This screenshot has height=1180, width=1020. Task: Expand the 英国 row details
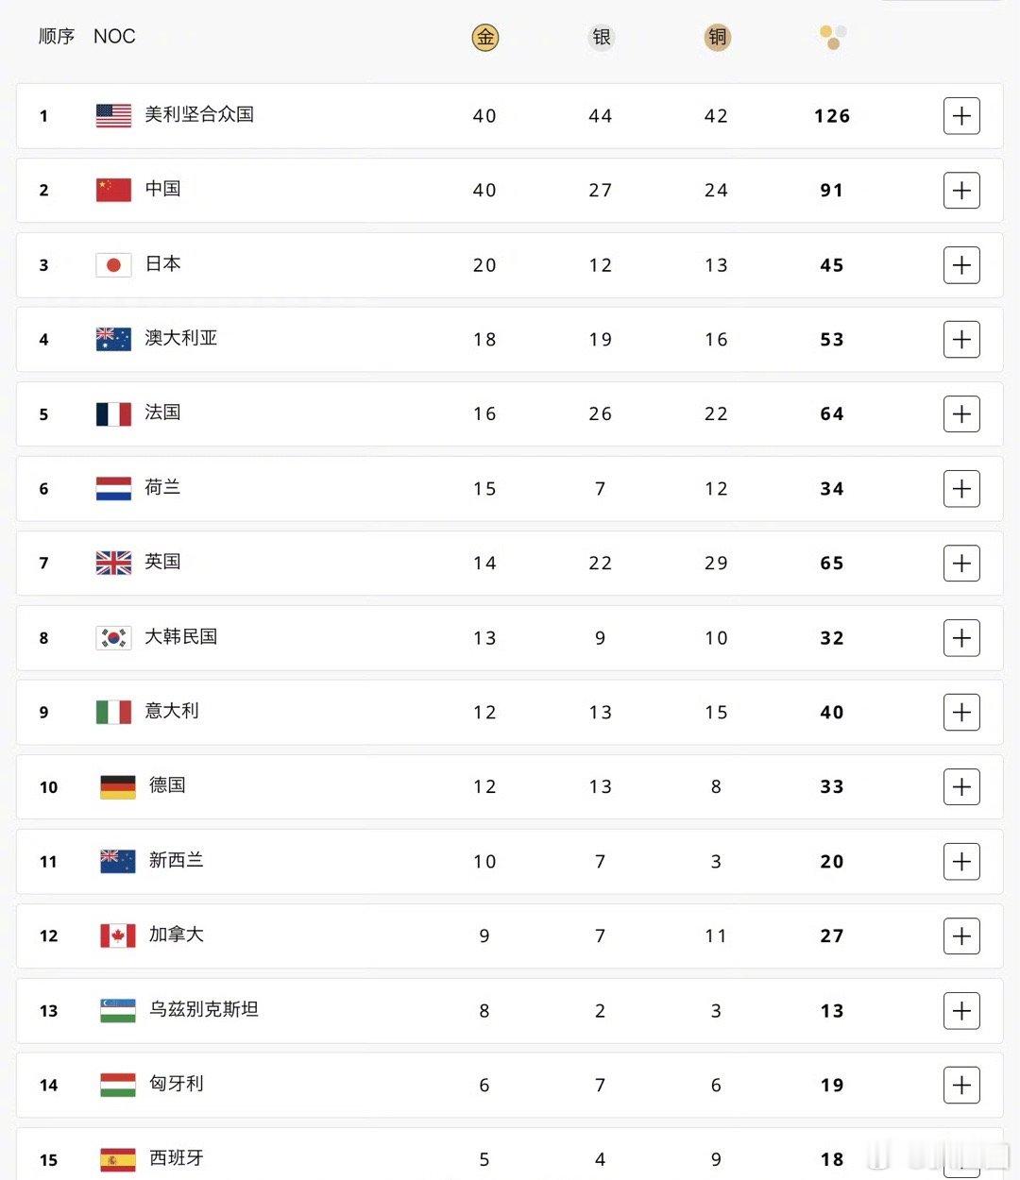[961, 564]
